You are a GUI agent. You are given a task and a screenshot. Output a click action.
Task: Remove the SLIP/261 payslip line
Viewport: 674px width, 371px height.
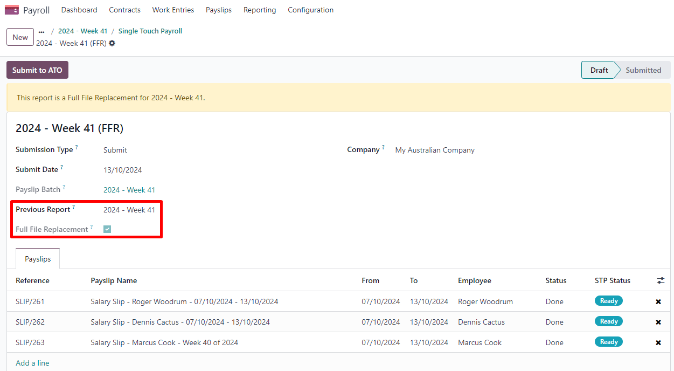(x=658, y=302)
